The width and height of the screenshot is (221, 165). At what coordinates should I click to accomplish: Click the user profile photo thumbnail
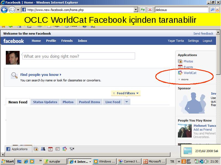(x=13, y=58)
